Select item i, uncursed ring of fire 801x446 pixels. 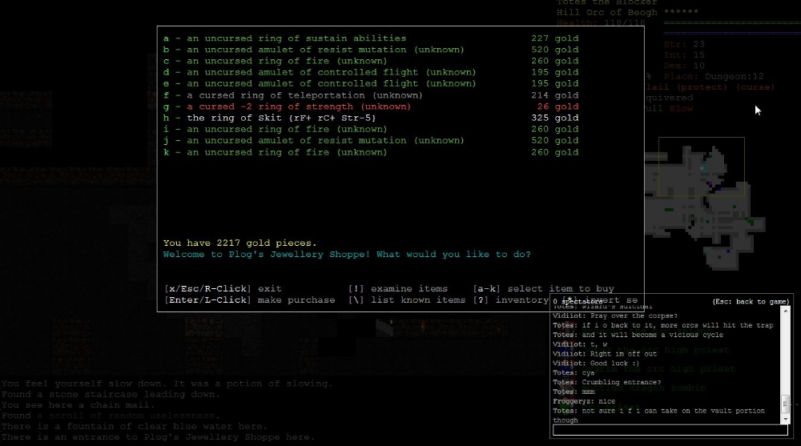[371, 129]
